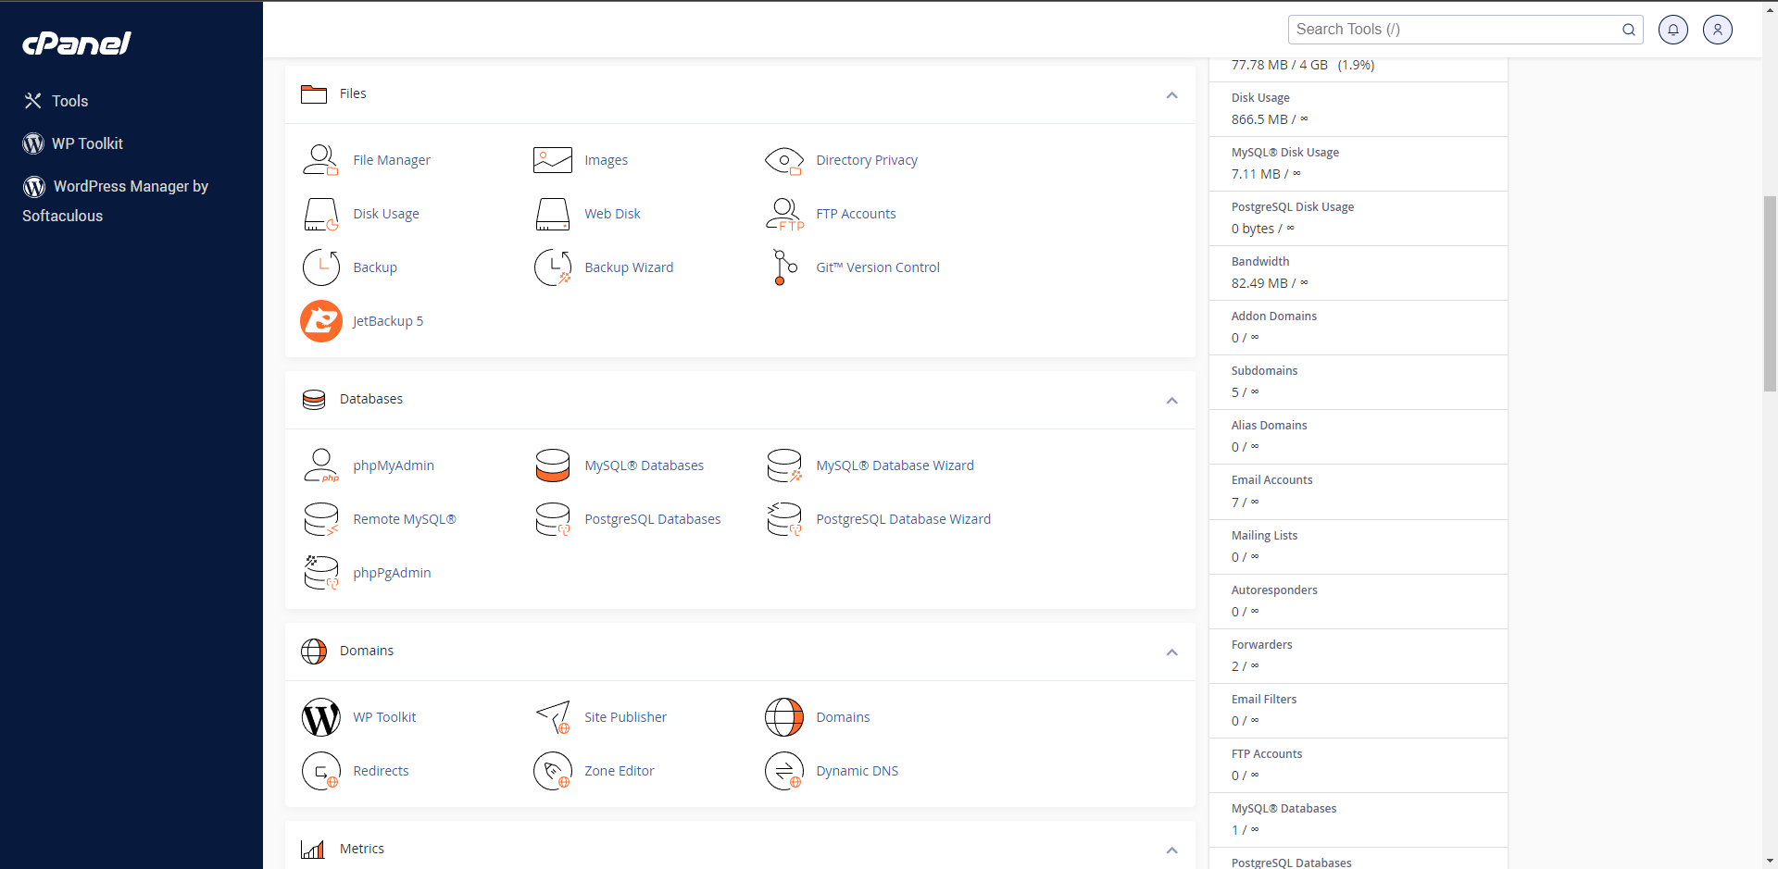
Task: Open the Subdomains statistics link
Action: 1264,370
